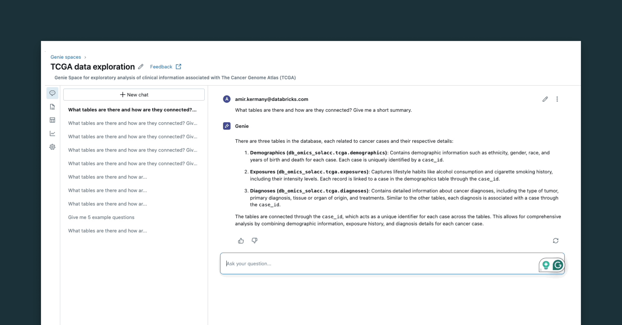Select the table/grid panel icon
Image resolution: width=622 pixels, height=325 pixels.
[x=52, y=120]
